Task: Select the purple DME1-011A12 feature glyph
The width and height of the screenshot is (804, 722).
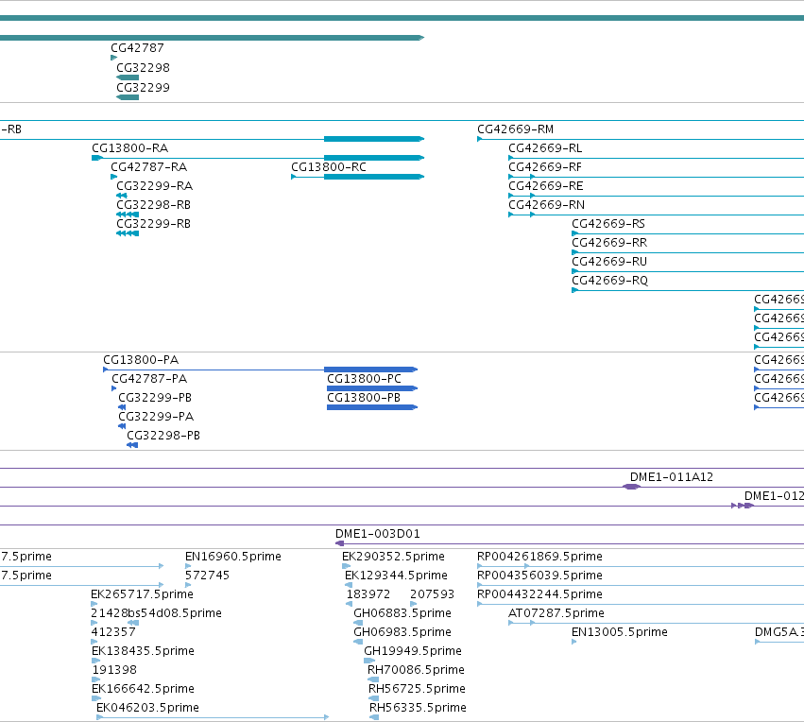Action: click(x=631, y=487)
